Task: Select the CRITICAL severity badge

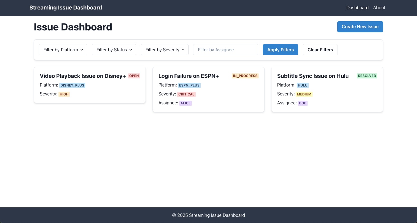Action: 186,94
